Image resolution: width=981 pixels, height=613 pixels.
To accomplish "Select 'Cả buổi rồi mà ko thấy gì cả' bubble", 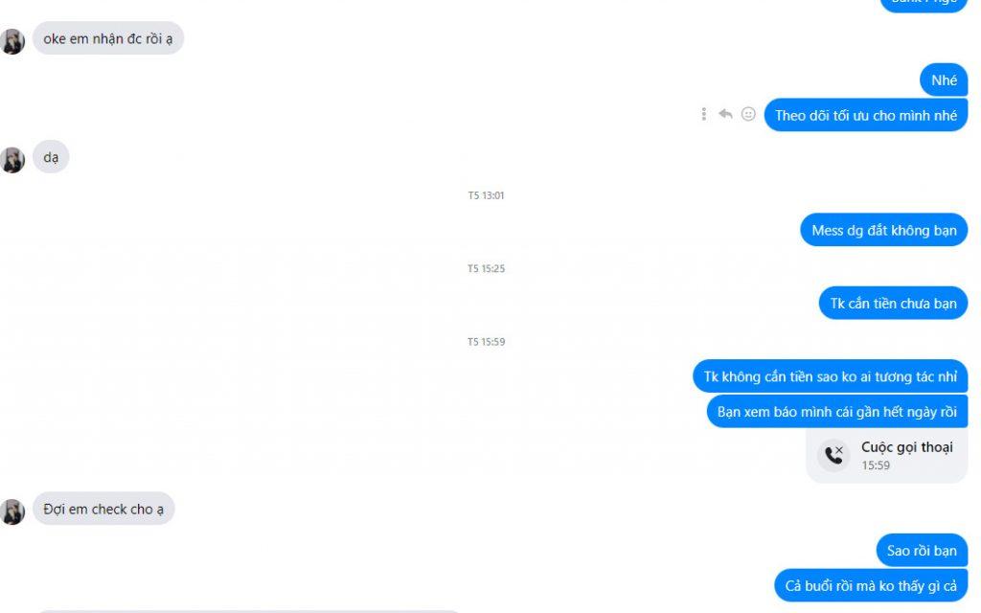I will coord(871,585).
